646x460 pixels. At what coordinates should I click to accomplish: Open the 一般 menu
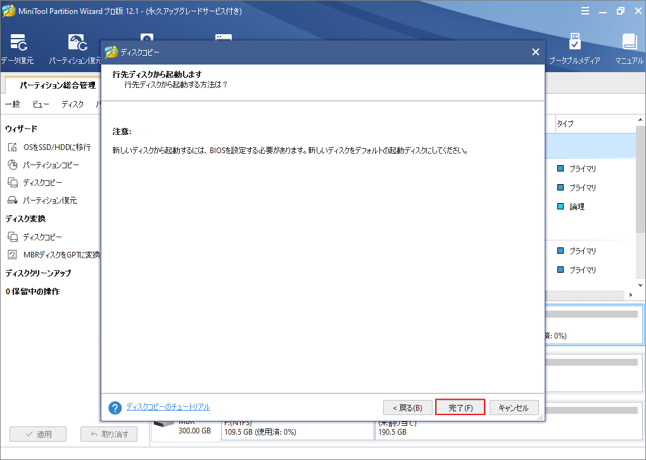coord(12,104)
